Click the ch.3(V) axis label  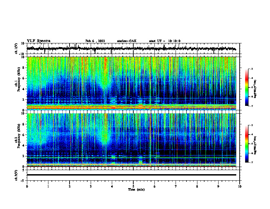click(x=16, y=175)
